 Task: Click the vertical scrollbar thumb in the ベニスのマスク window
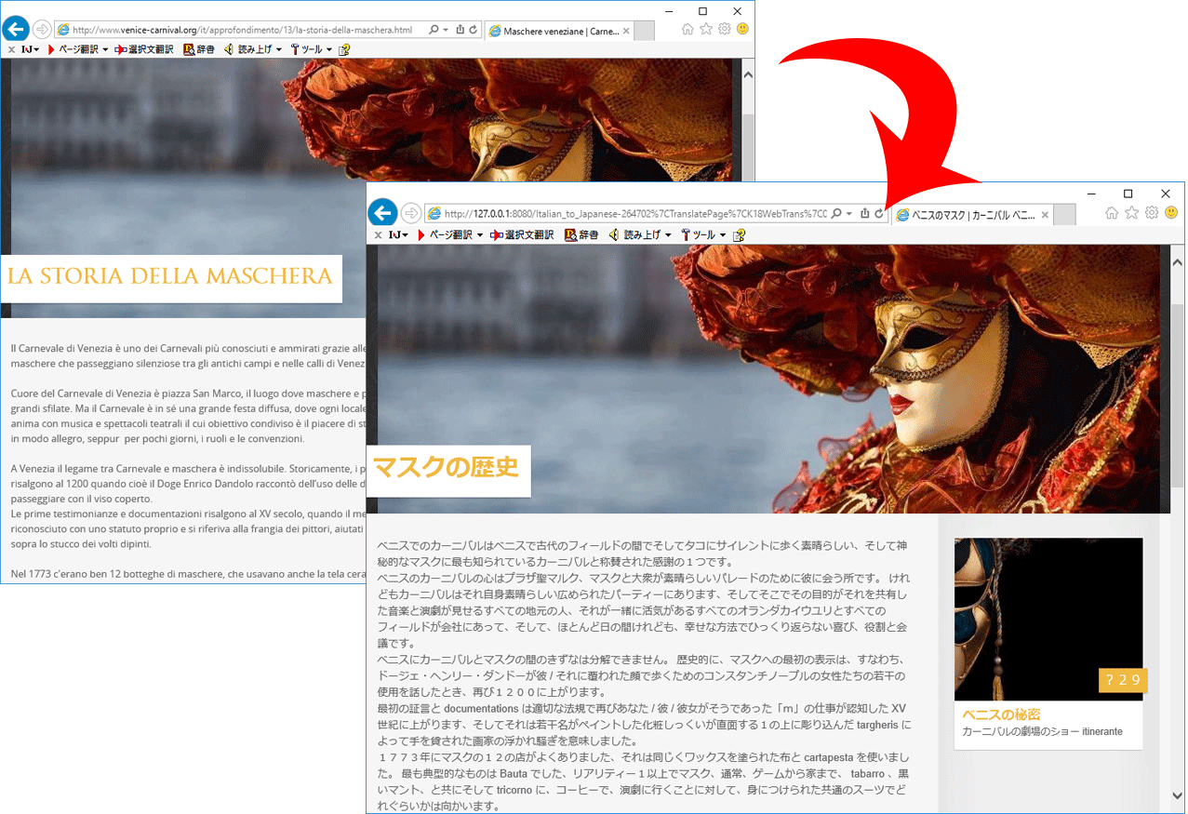point(1178,395)
